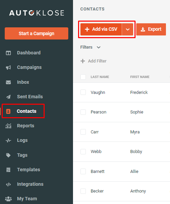Tick the checkbox for Carr Myra
This screenshot has width=170, height=204.
tap(83, 132)
